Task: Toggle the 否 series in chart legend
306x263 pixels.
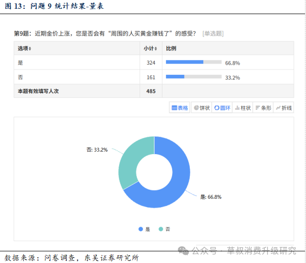Action: tap(164, 229)
